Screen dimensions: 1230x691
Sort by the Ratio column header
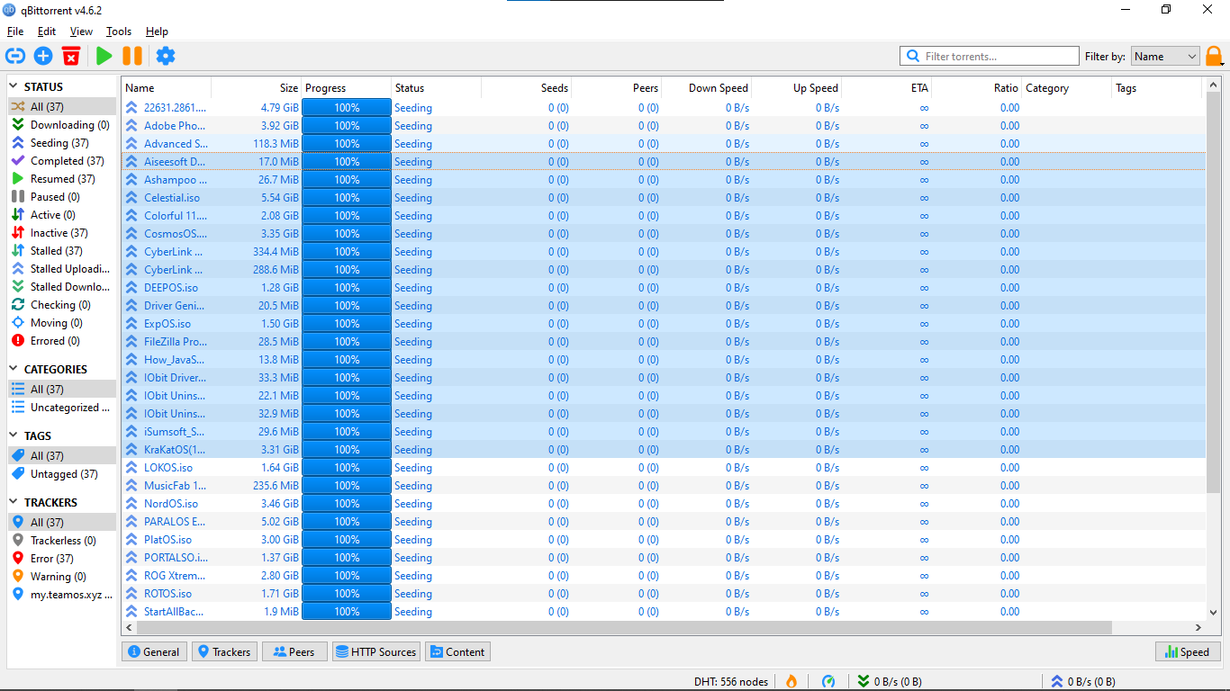pos(977,88)
